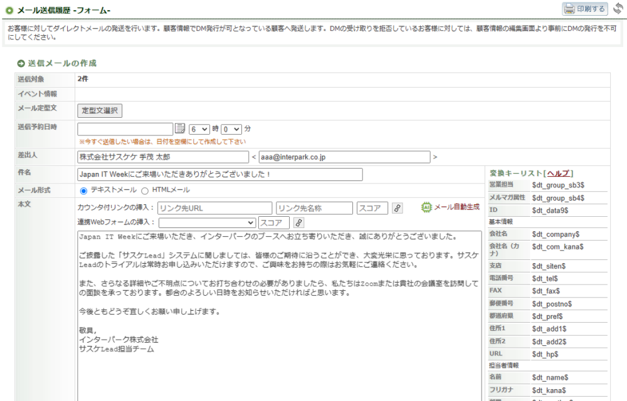
Task: Click the web form insert chain icon
Action: point(298,222)
